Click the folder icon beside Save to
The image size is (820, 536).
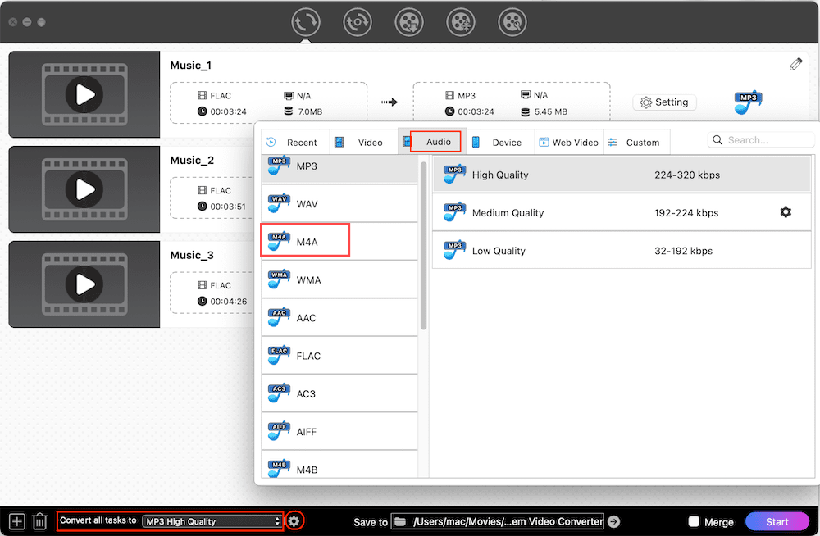pos(400,521)
